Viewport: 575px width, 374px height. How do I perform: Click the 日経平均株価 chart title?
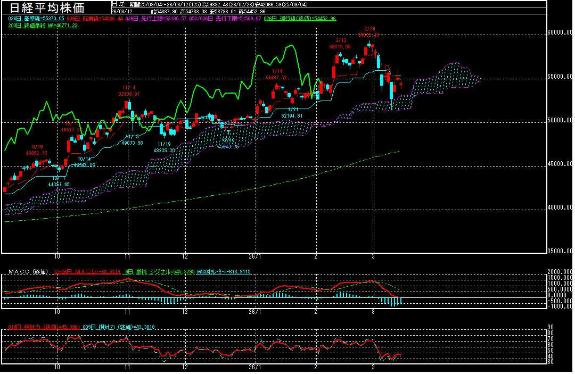(x=47, y=7)
